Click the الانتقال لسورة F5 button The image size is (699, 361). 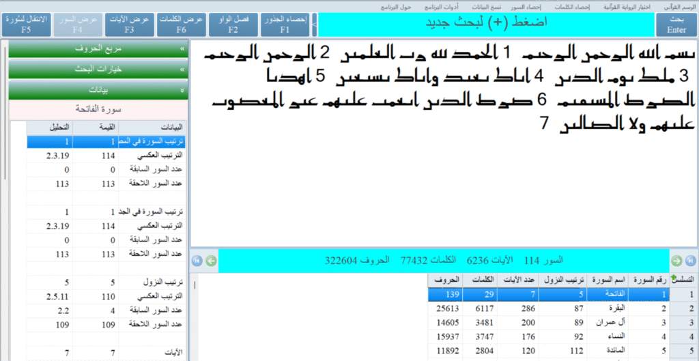click(26, 25)
